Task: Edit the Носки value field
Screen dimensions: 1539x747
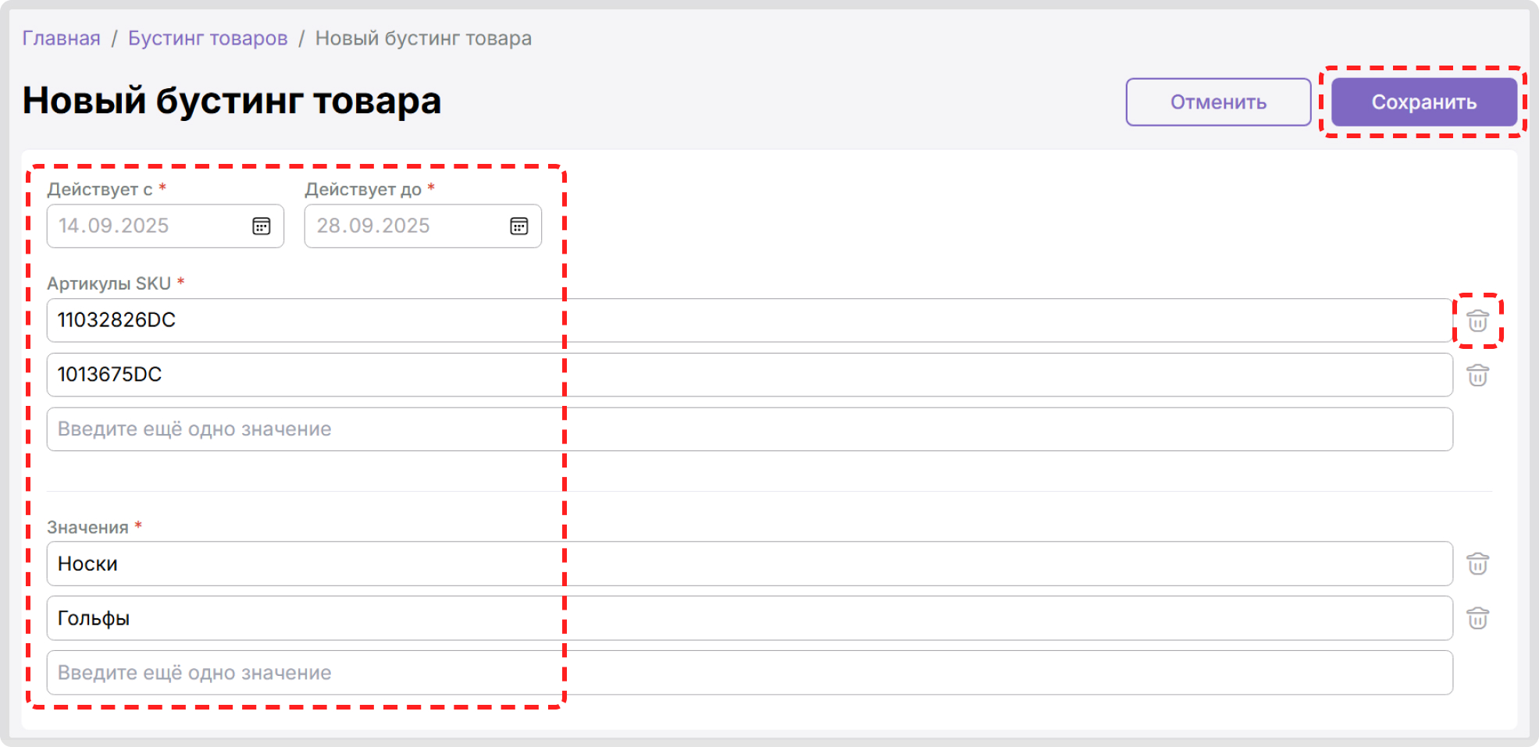Action: (x=748, y=564)
